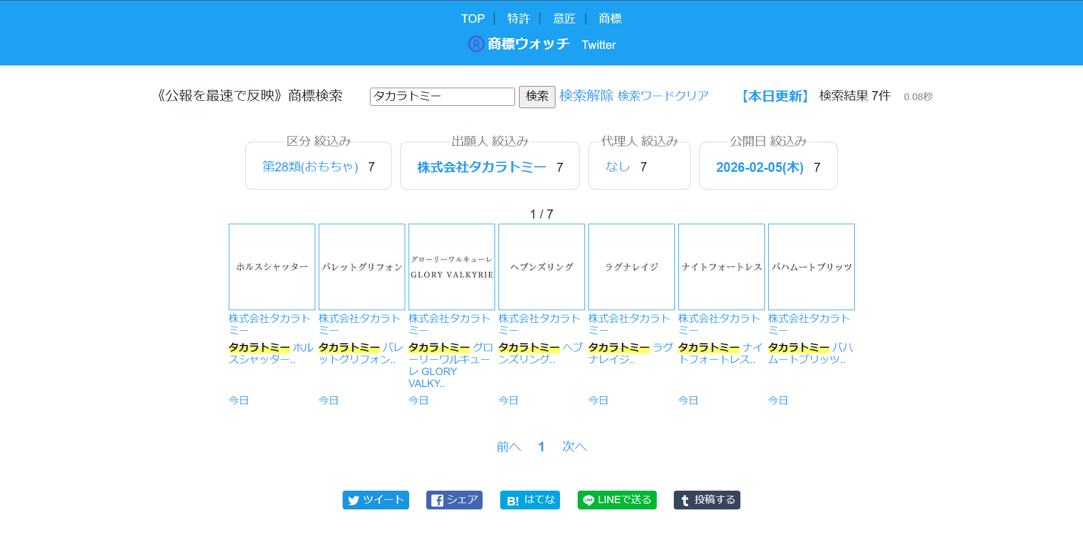Click applicant link under ヘブンズリング thumbnail

540,324
